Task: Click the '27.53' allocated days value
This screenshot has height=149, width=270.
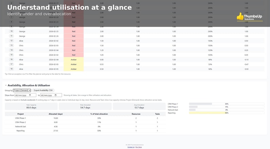Action: pyautogui.click(x=56, y=131)
